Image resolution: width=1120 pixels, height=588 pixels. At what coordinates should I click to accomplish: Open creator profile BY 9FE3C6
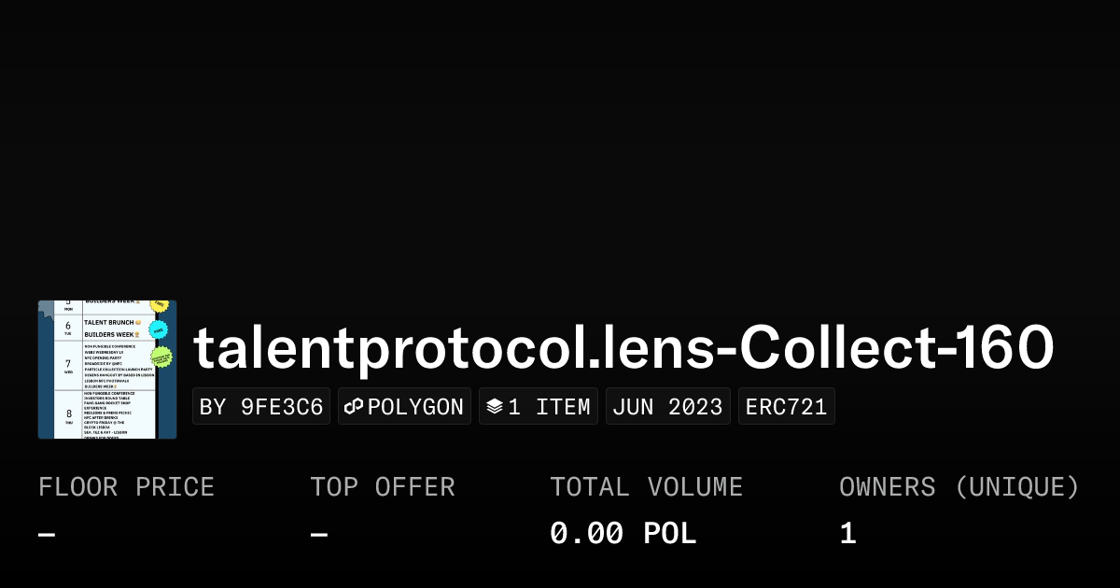pyautogui.click(x=261, y=407)
